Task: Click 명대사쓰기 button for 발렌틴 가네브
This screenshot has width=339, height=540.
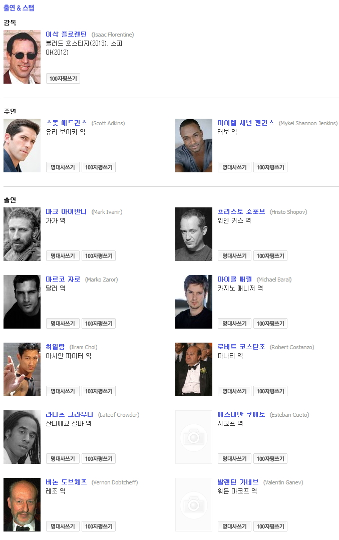Action: pos(234,526)
